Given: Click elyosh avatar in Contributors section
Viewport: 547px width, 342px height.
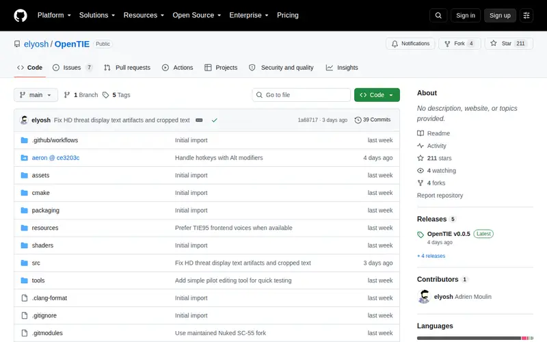Looking at the screenshot, I should pyautogui.click(x=424, y=297).
